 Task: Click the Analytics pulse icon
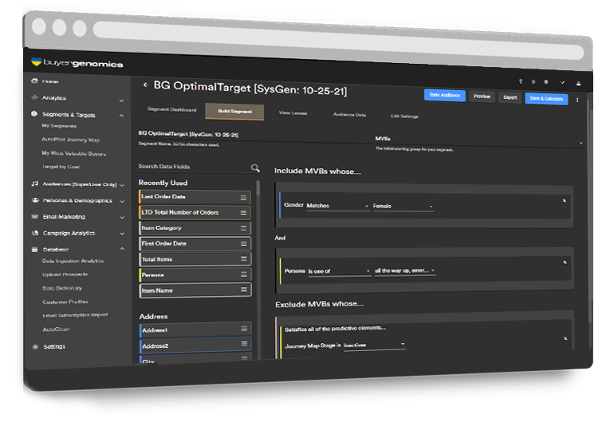pyautogui.click(x=34, y=97)
